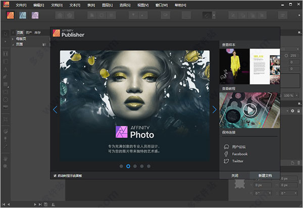The image size is (303, 208).
Task: Open the Twitter text link
Action: click(x=238, y=161)
